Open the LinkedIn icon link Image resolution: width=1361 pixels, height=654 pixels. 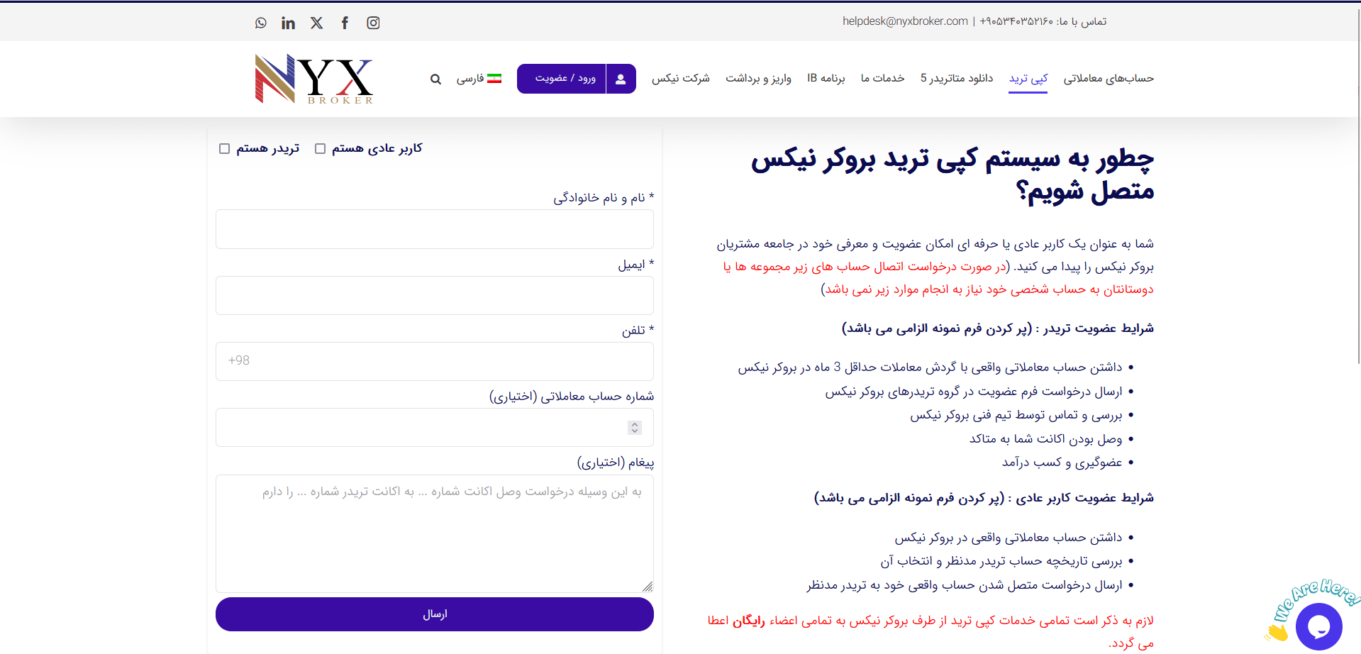(x=288, y=23)
